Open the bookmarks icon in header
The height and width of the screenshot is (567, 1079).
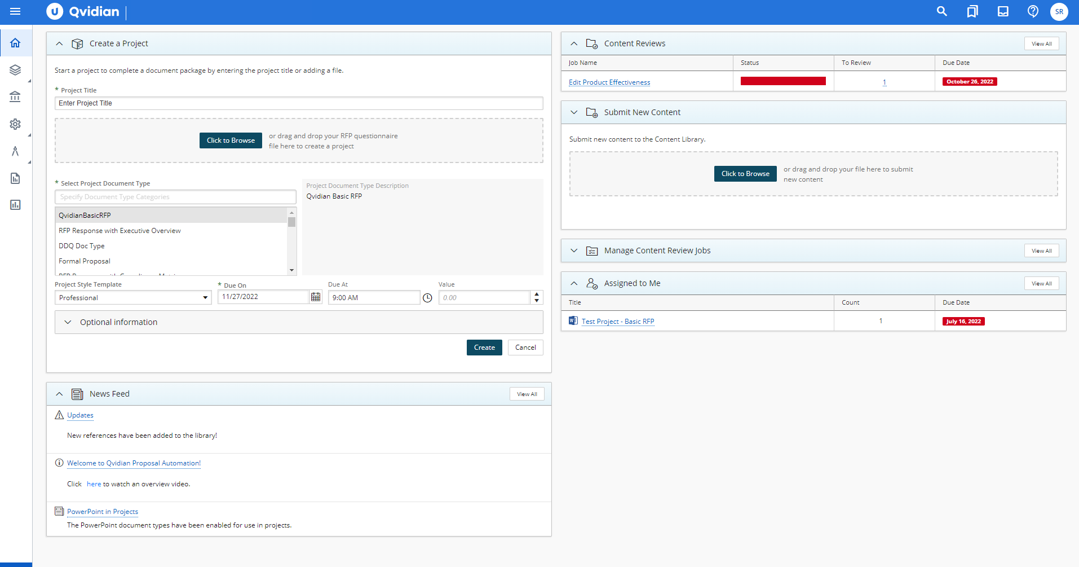(972, 11)
